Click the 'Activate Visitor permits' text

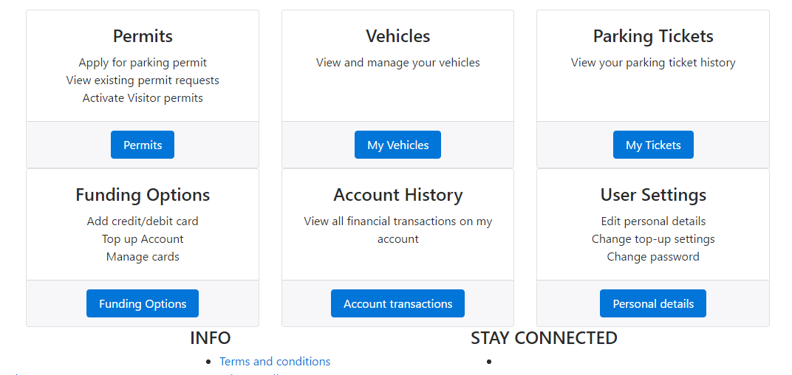(x=143, y=97)
